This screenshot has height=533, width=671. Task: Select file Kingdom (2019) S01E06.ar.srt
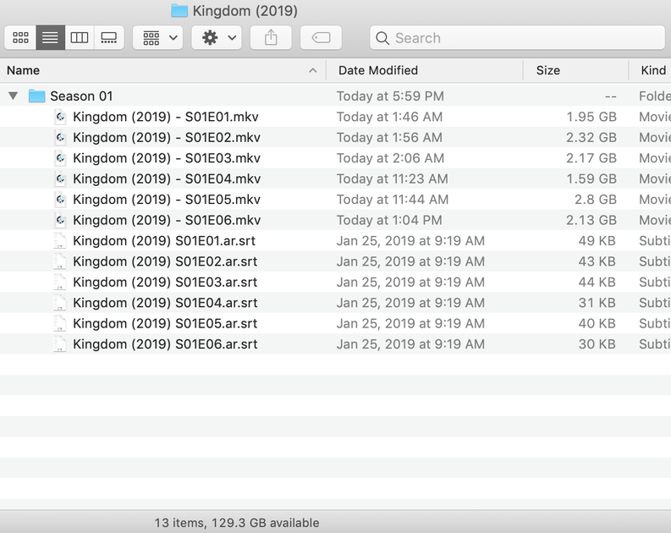pos(165,344)
